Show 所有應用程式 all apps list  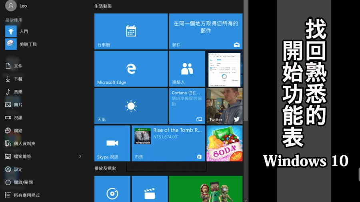22,195
